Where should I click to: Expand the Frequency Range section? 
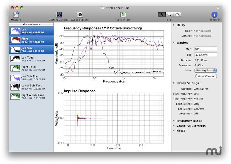[174, 121]
